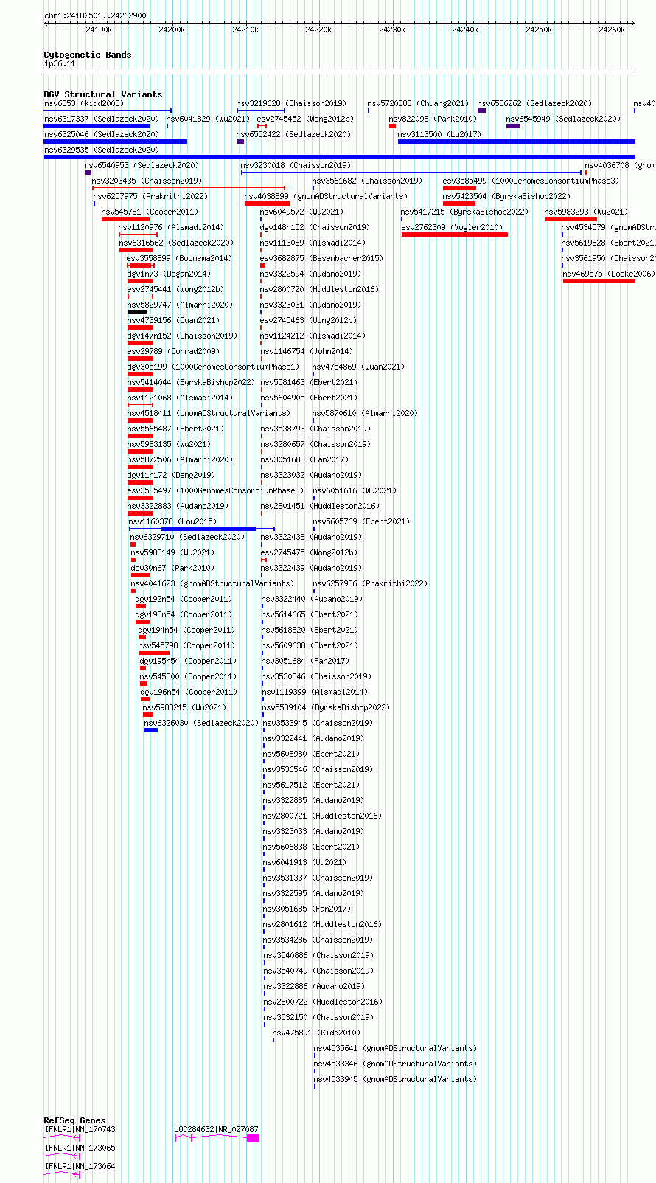The height and width of the screenshot is (1183, 656).
Task: Click nsv4533945 (gnomADStructuralVariants) label
Action: click(x=395, y=1080)
